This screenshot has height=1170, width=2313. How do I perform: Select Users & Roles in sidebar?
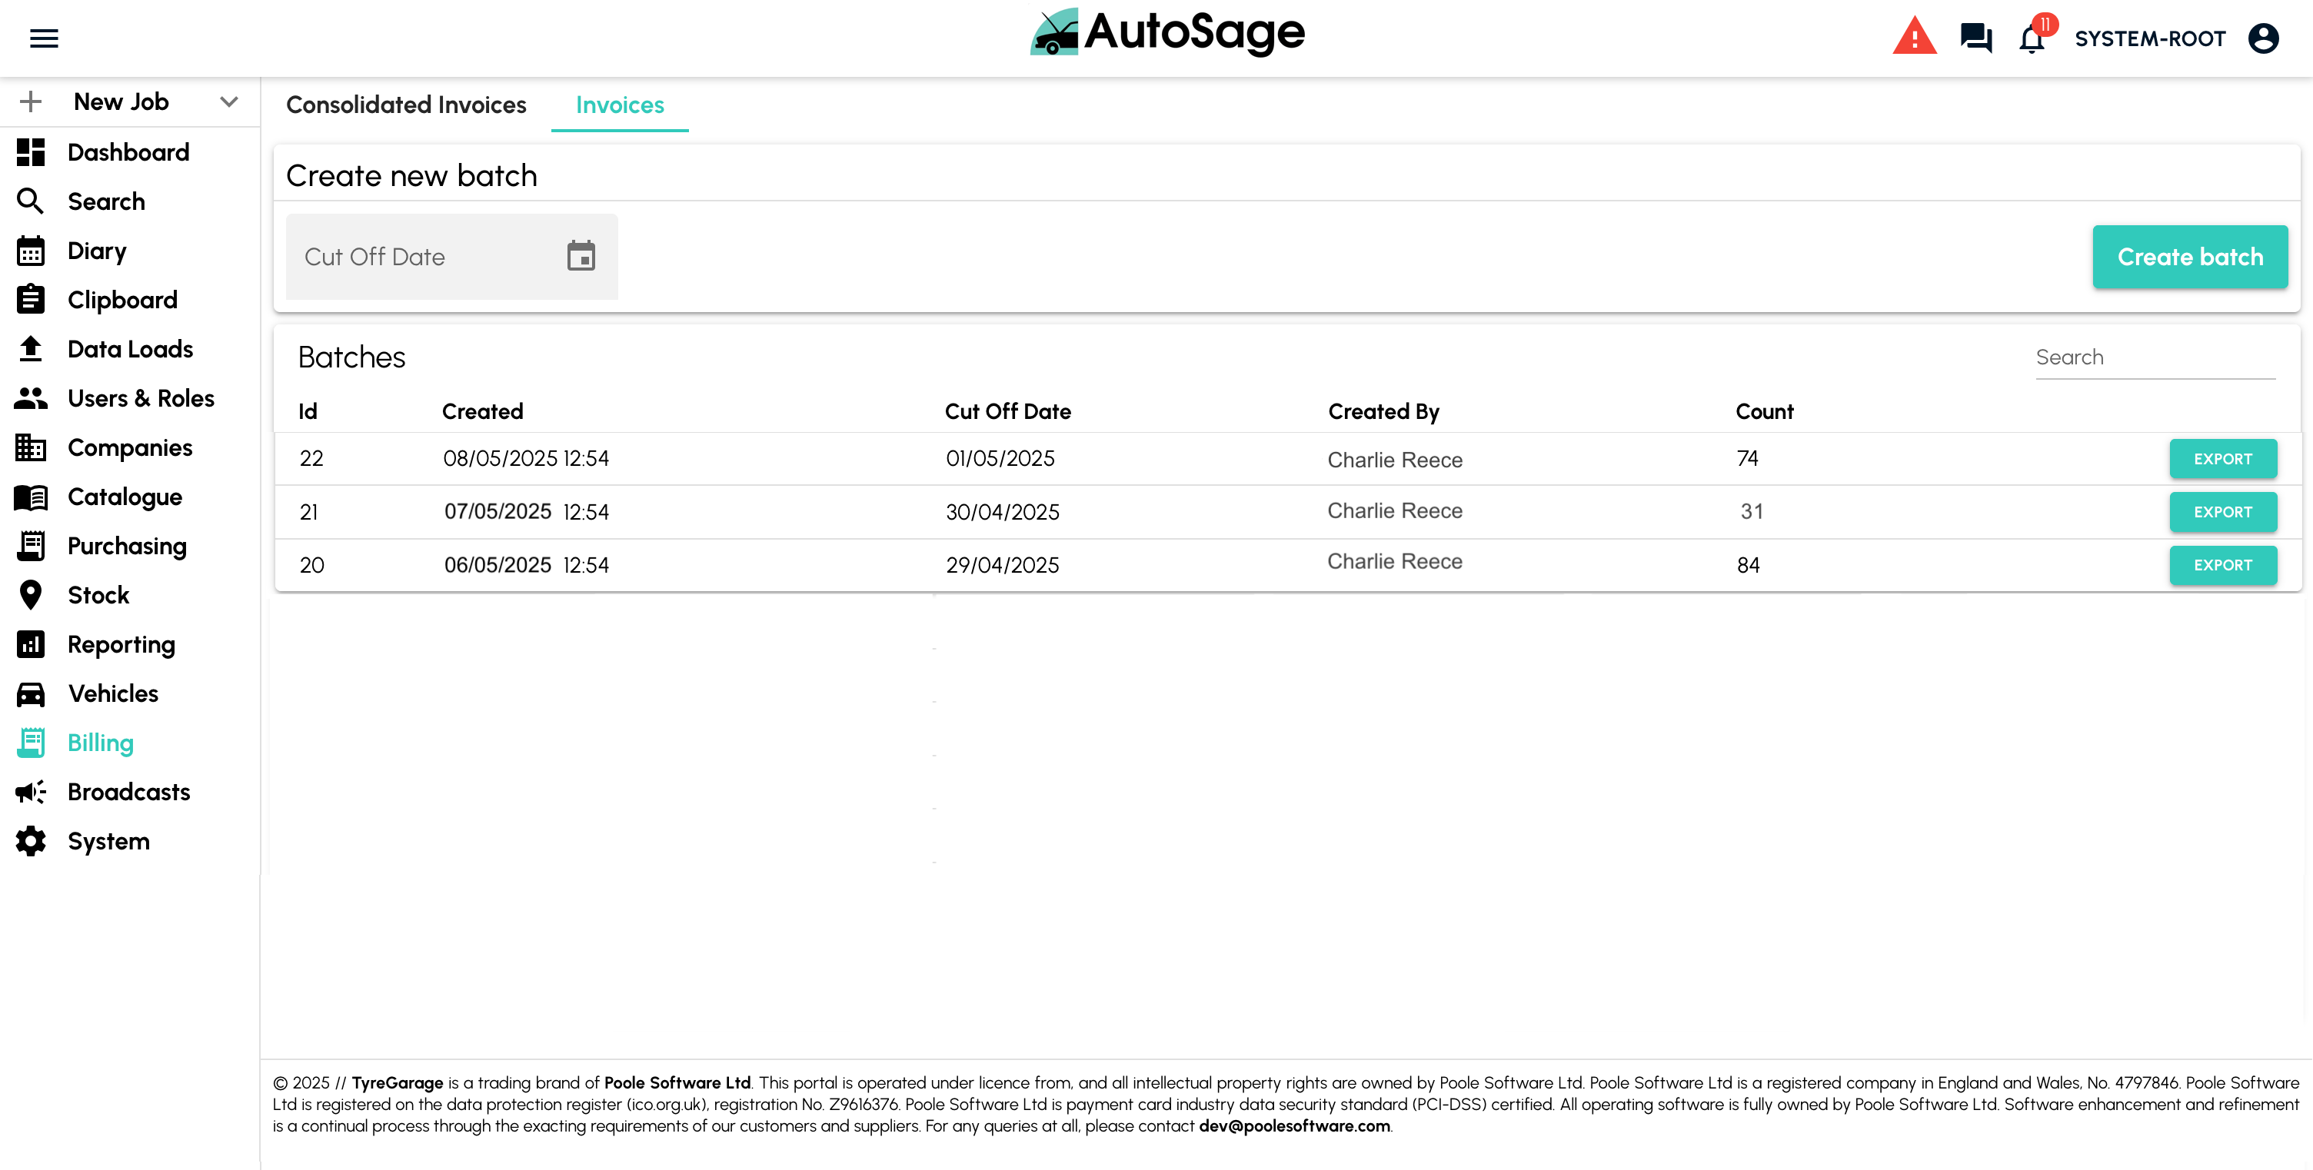click(141, 397)
